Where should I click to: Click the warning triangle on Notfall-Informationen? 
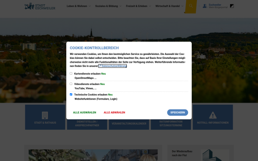click(x=213, y=115)
